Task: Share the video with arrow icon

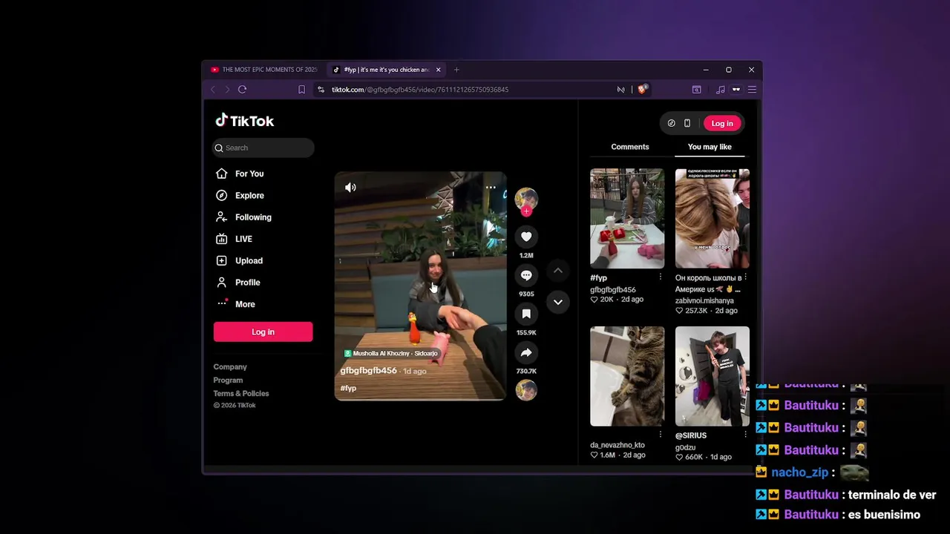Action: 526,352
